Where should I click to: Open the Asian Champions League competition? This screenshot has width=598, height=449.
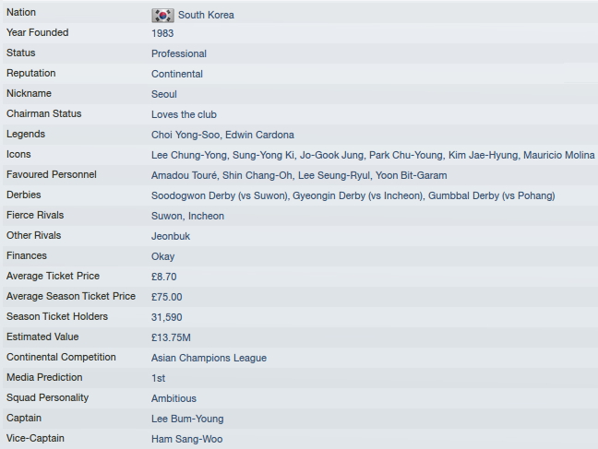209,358
